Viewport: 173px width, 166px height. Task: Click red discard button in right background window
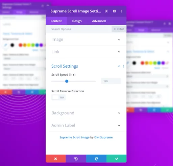point(130,110)
